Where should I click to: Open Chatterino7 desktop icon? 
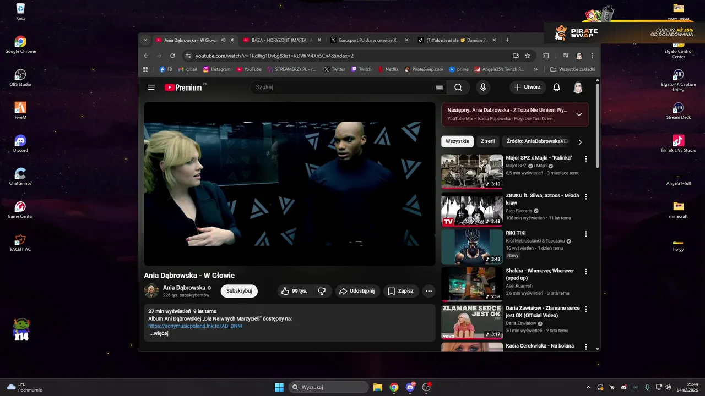pyautogui.click(x=20, y=177)
